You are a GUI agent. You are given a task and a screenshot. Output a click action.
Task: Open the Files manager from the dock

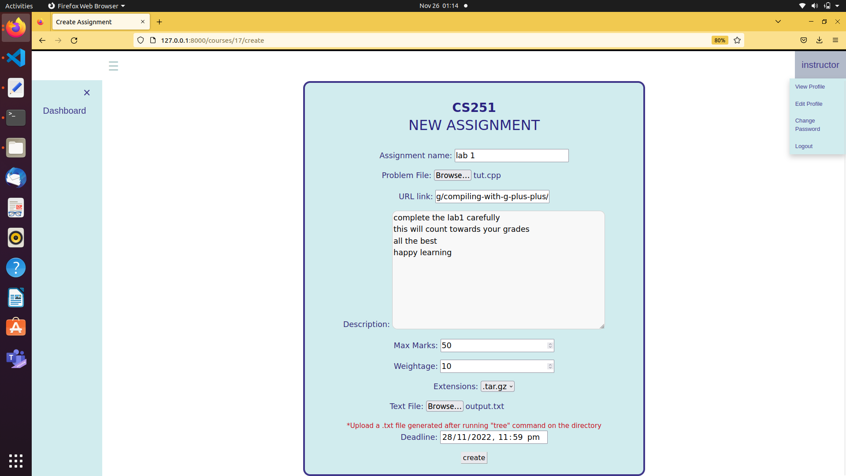point(16,148)
